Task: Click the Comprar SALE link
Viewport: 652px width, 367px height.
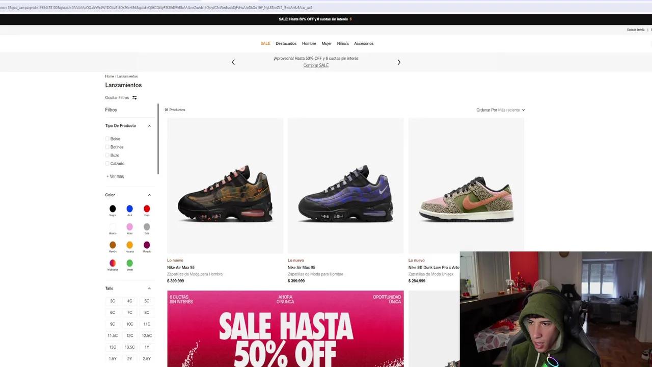Action: [316, 65]
